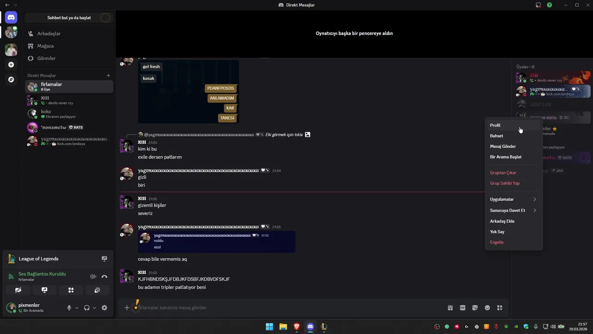Share League of Legends screen icon
Viewport: 593px width, 334px height.
tap(104, 259)
